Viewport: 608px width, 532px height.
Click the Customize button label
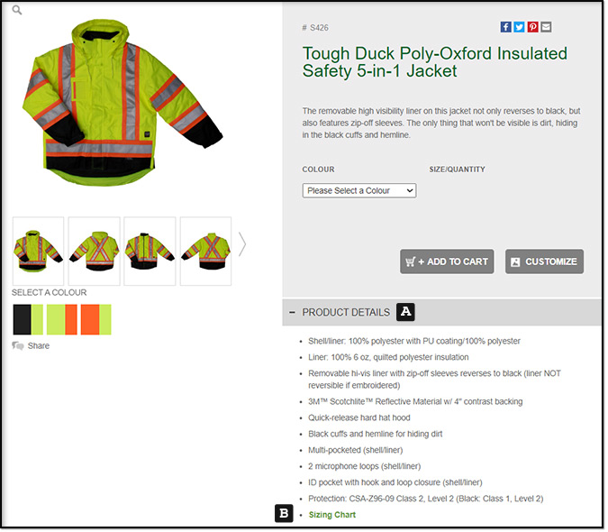pyautogui.click(x=552, y=262)
